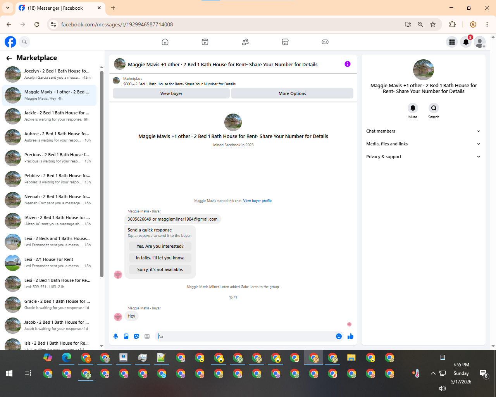Open the browser zoom magnifier icon
496x397 pixels.
(x=420, y=24)
